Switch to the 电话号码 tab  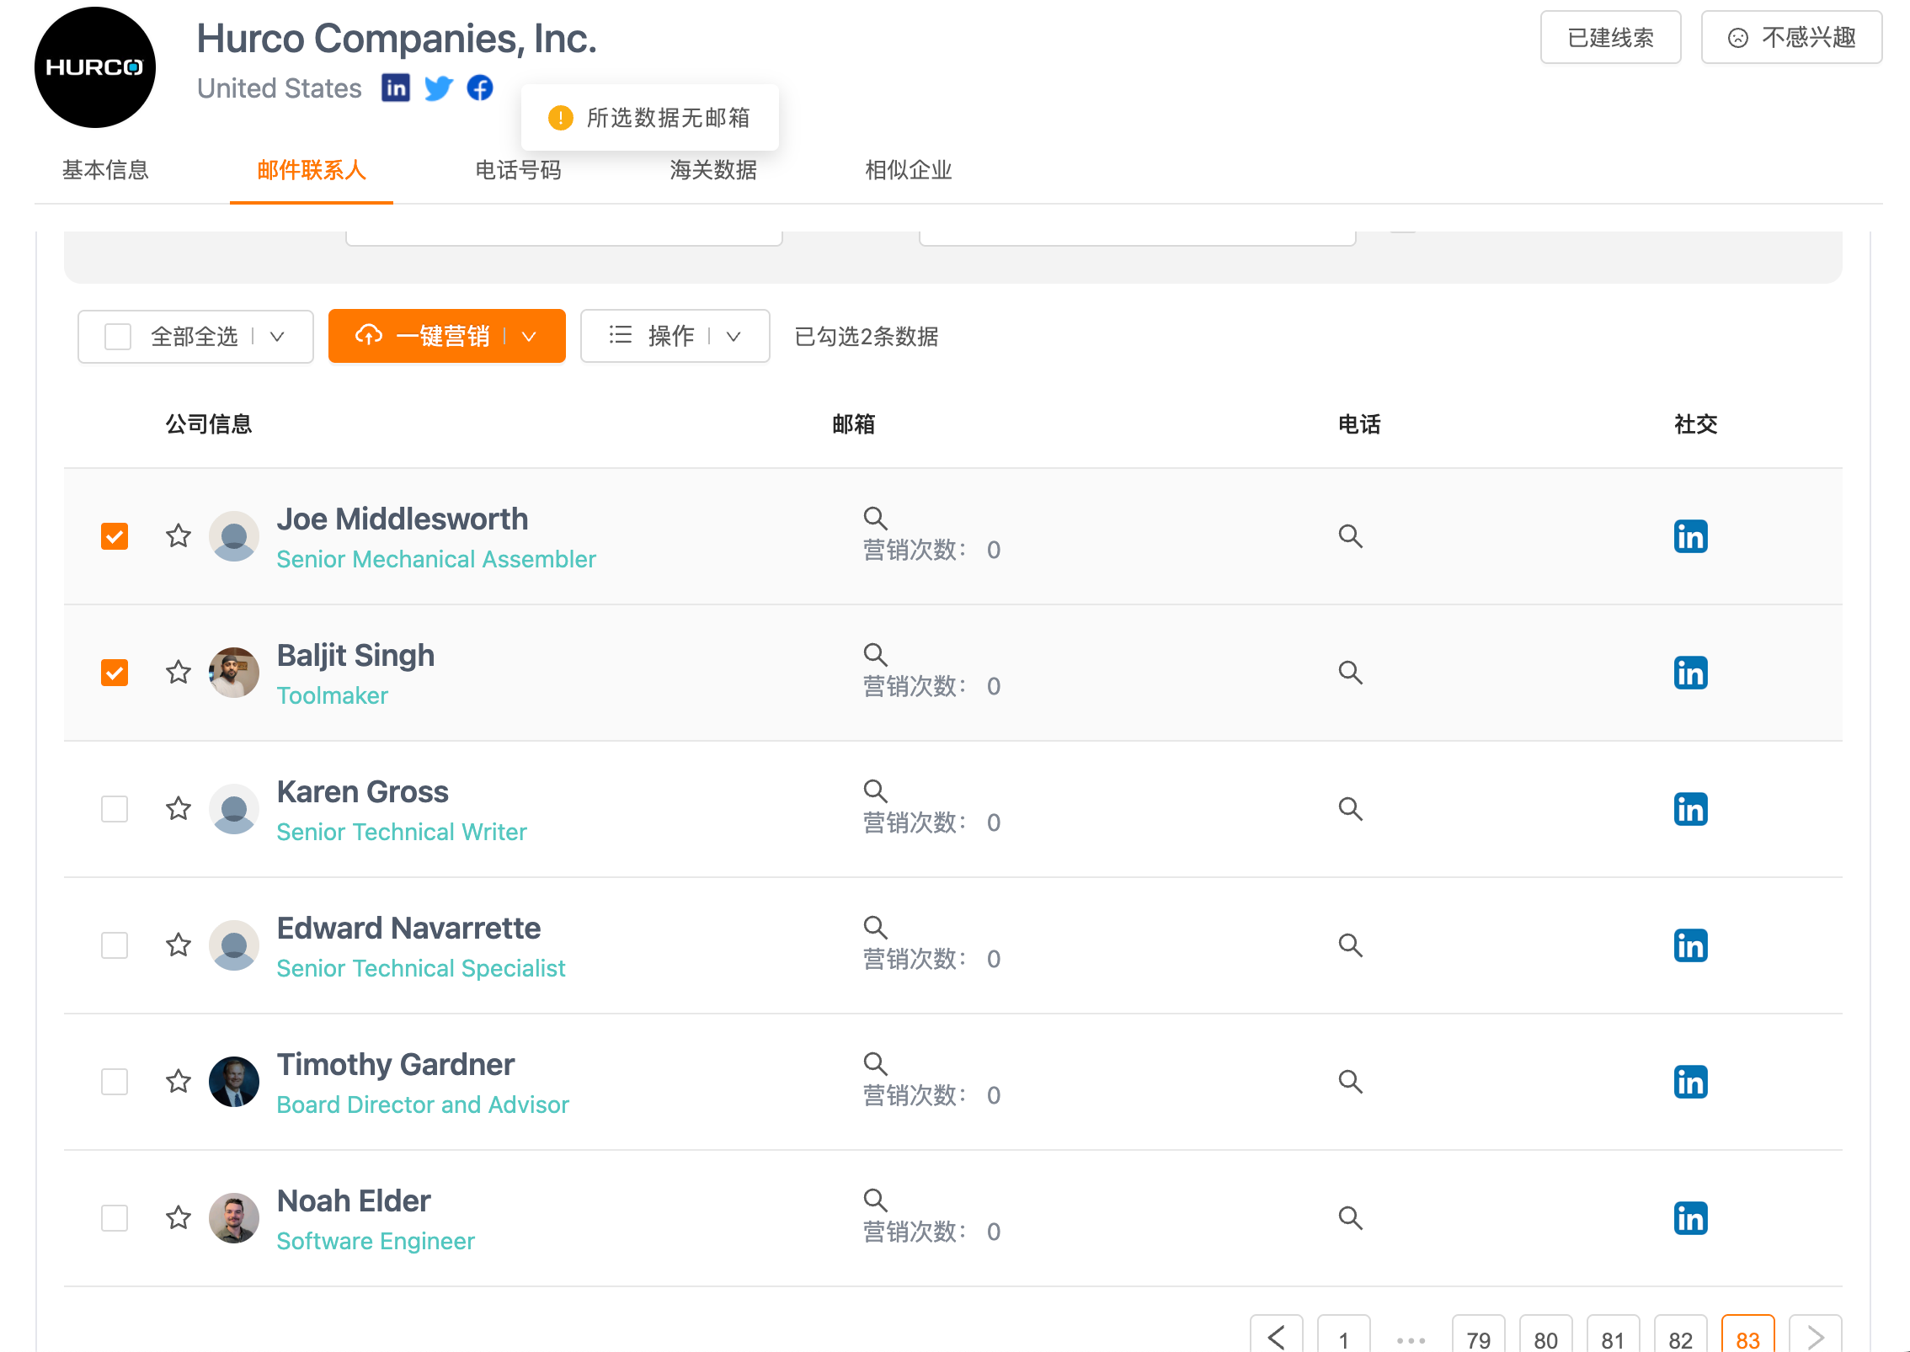coord(519,170)
